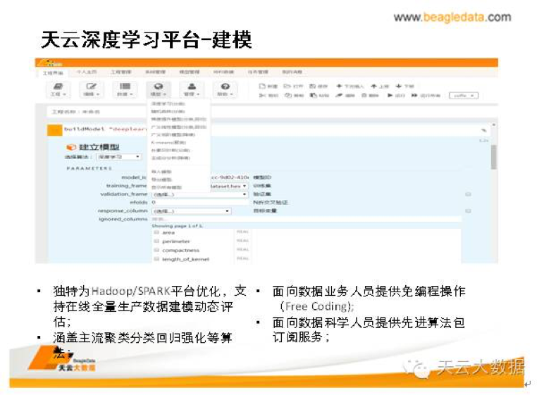The width and height of the screenshot is (544, 395).
Task: Choose 随机森林(分类) from the 模型 menu
Action: [x=168, y=111]
